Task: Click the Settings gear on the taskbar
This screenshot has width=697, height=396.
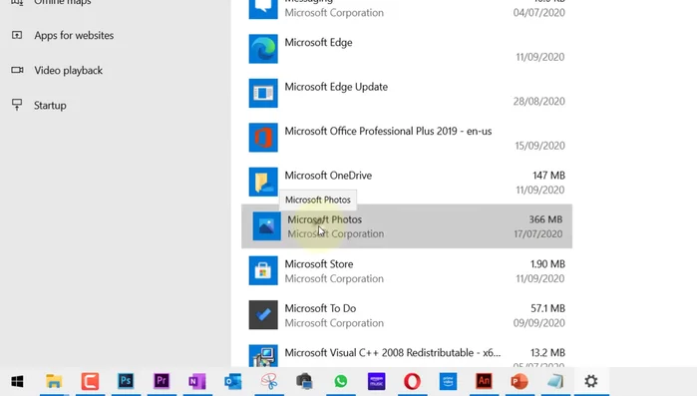Action: [x=590, y=381]
